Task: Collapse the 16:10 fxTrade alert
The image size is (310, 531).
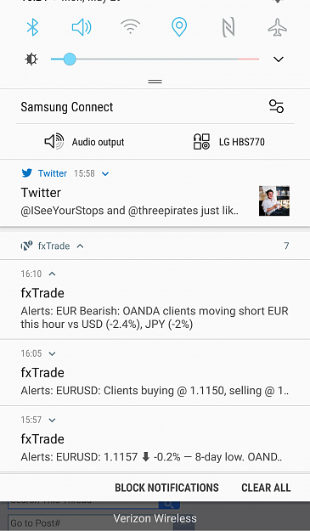Action: (x=52, y=274)
